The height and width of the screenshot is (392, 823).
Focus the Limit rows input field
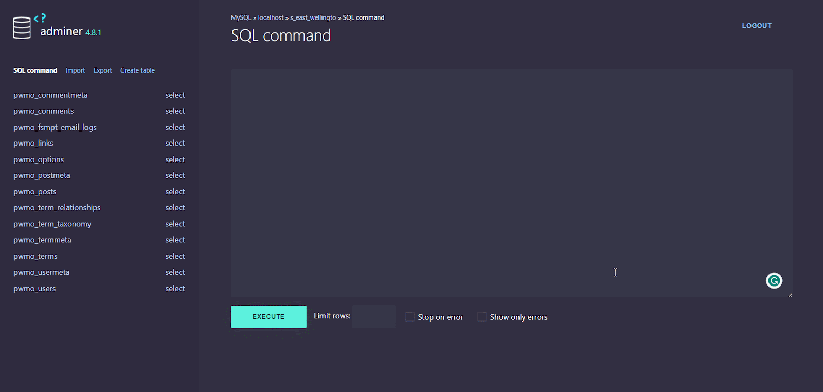pyautogui.click(x=374, y=316)
